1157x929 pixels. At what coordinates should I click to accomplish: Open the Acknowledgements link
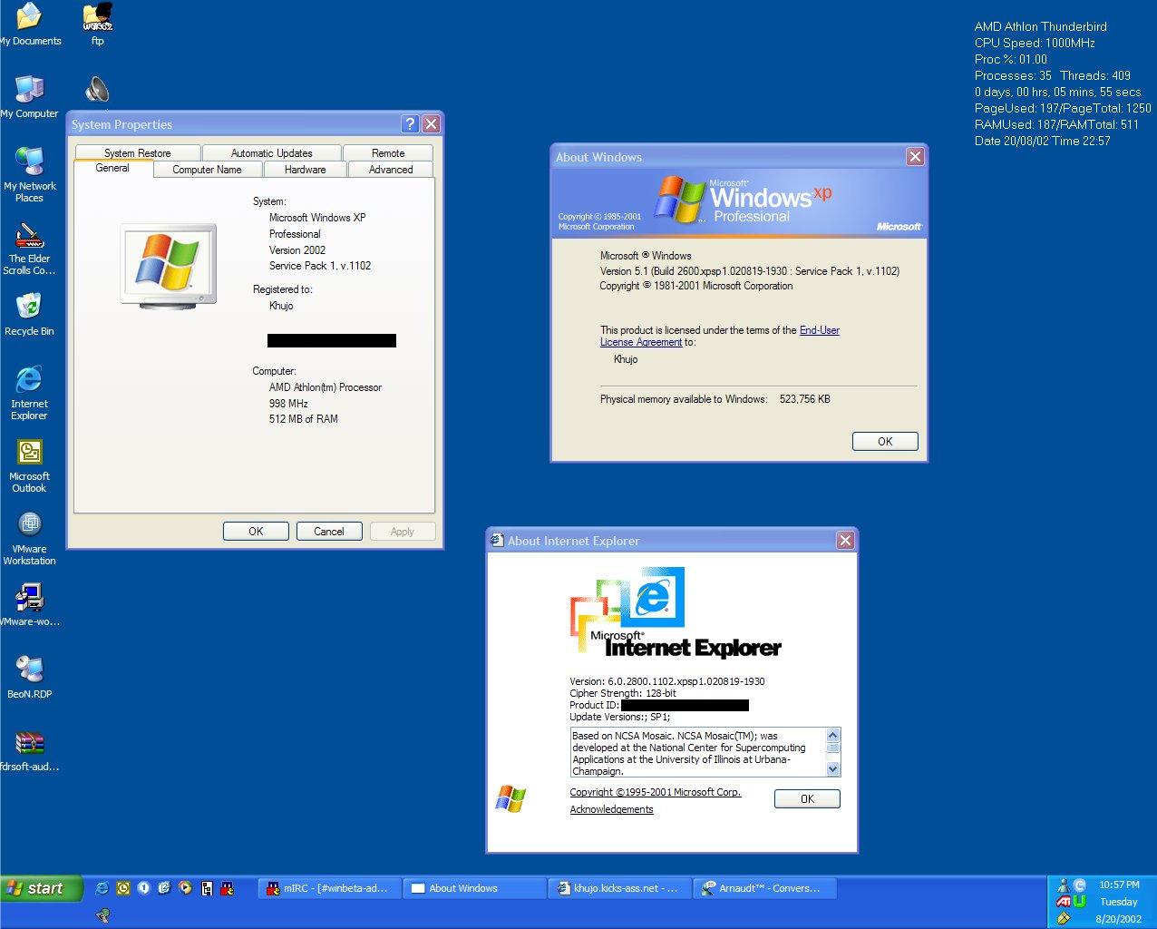click(611, 809)
